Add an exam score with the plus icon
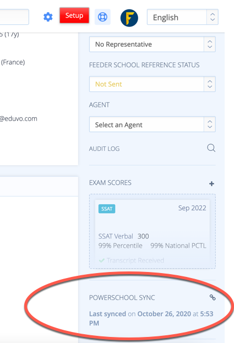The width and height of the screenshot is (234, 343). pos(211,184)
